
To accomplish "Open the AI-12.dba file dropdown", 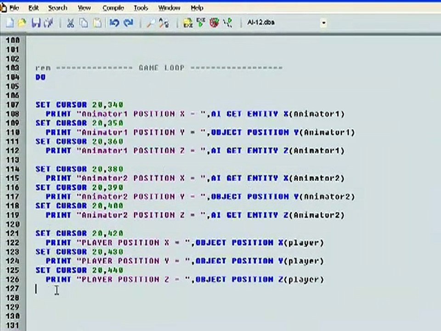I will click(324, 23).
